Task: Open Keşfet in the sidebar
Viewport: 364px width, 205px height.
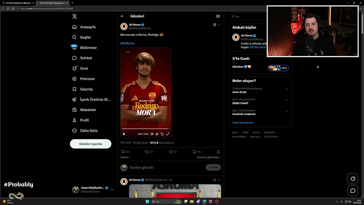Action: click(x=82, y=37)
